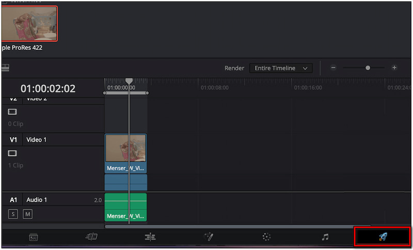Viewport: 413px width, 250px height.
Task: Switch to the Edit page
Action: (x=150, y=237)
